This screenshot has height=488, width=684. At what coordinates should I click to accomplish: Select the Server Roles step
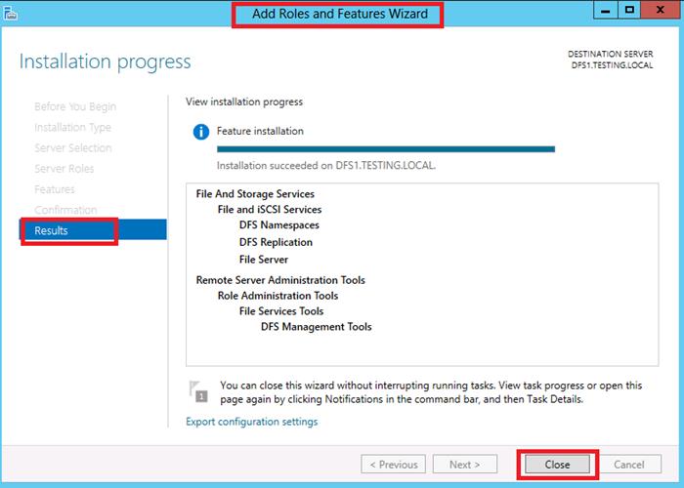[x=64, y=169]
